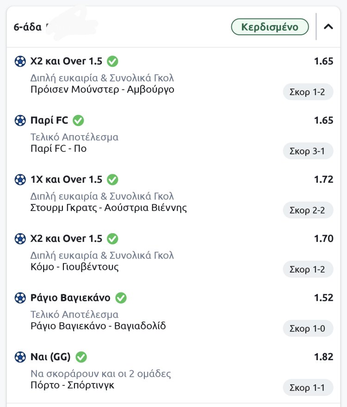This screenshot has width=347, height=407.
Task: Click green checkmark beside 1X και Over 1.5
Action: (x=112, y=179)
